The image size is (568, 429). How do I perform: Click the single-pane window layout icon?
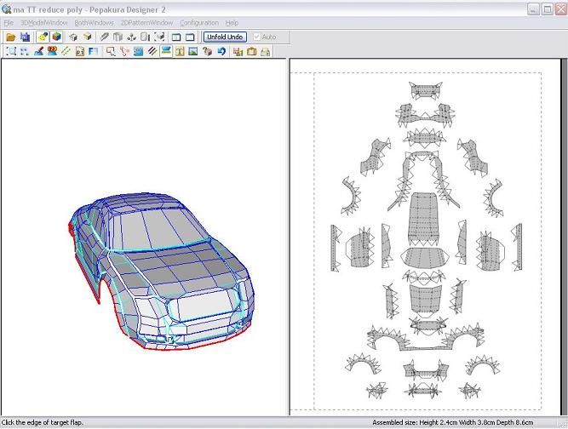coord(190,37)
